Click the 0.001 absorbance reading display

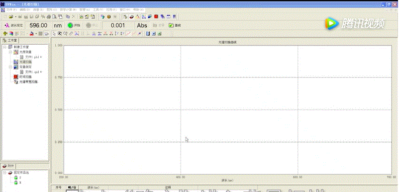118,25
